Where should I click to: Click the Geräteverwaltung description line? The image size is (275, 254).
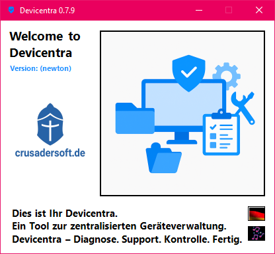pos(119,226)
